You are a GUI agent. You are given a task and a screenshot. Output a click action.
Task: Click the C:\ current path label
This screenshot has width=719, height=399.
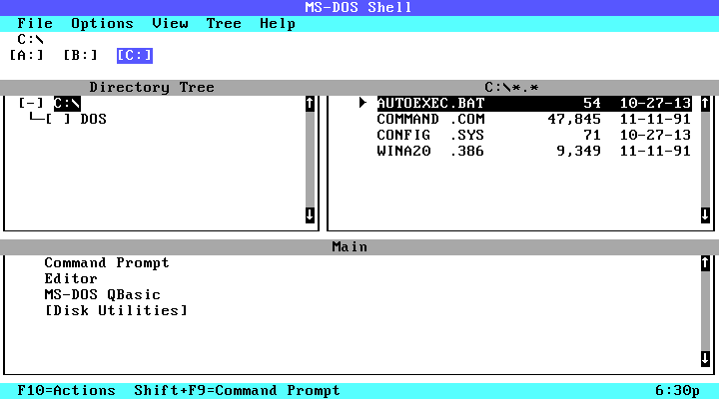pos(30,39)
